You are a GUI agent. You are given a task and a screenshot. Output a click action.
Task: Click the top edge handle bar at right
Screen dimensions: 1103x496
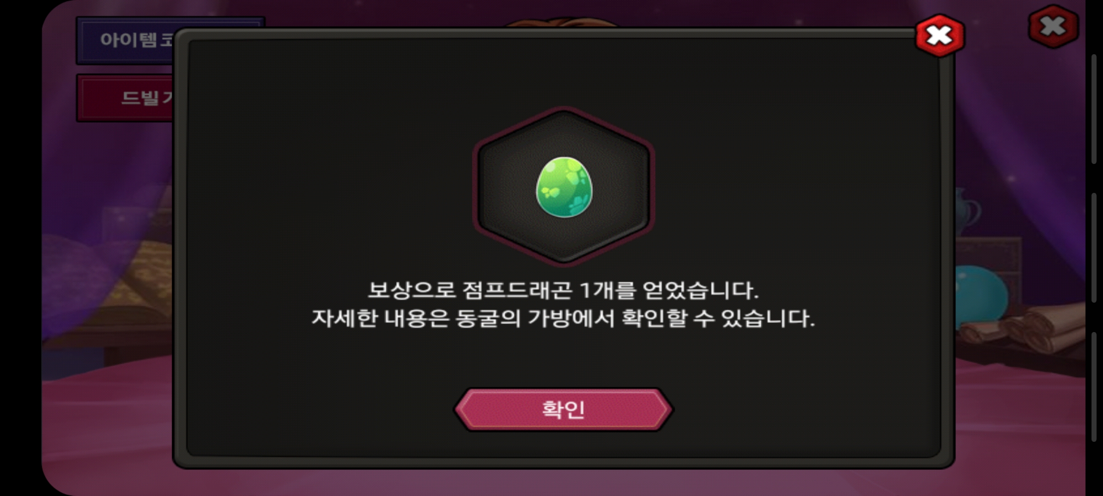(1094, 109)
